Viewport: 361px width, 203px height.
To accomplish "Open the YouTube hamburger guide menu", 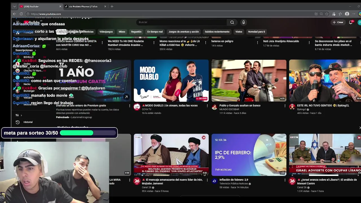I will [17, 22].
